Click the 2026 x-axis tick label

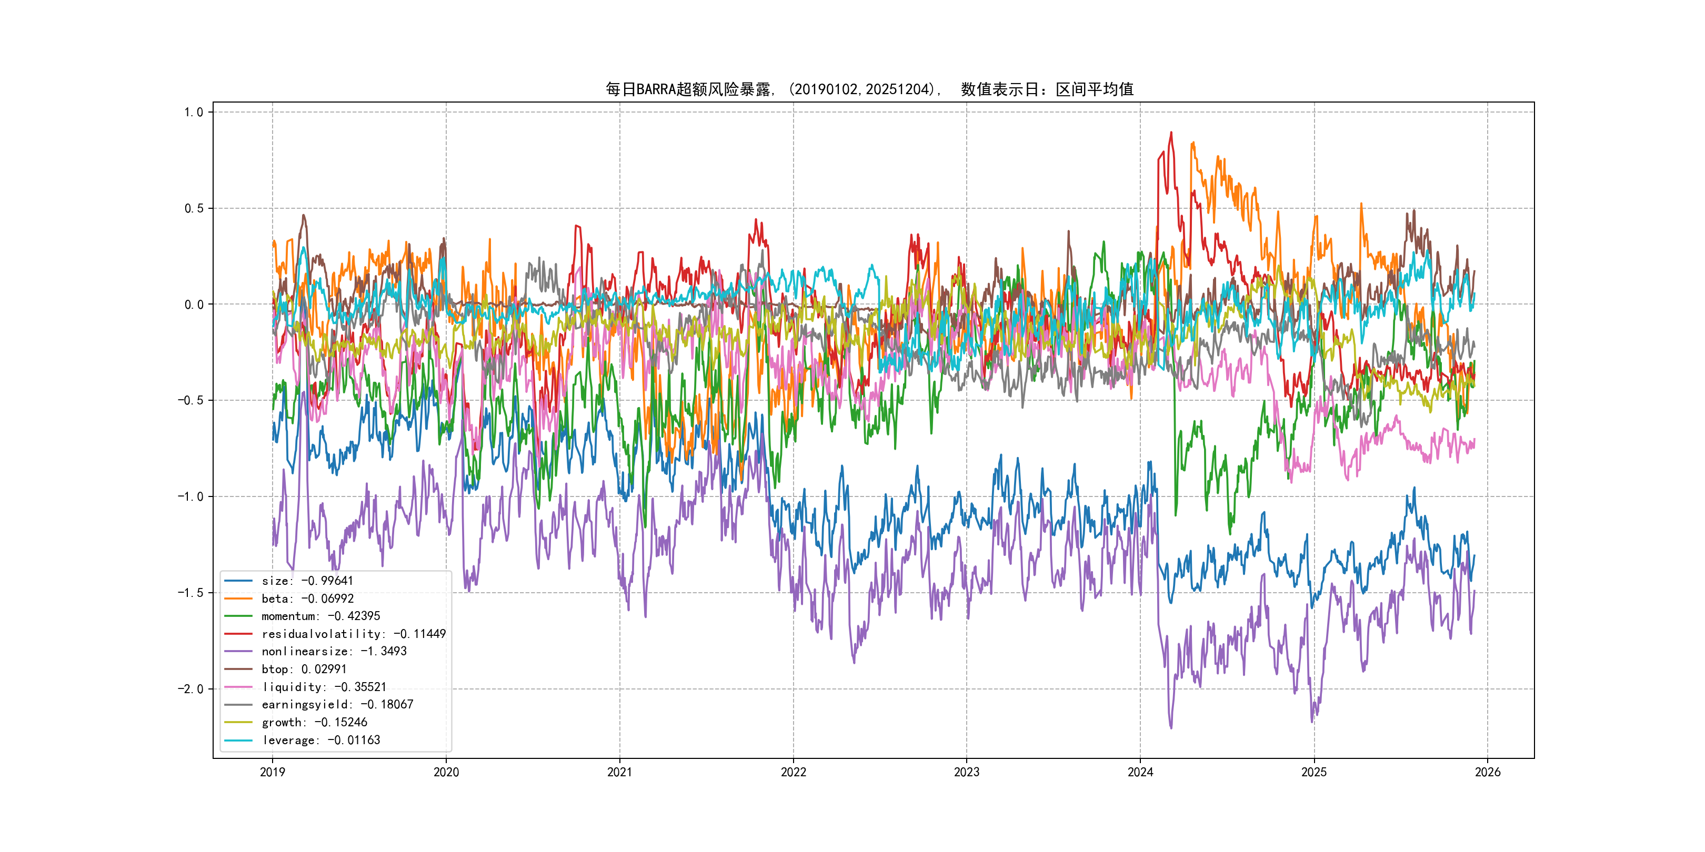[1488, 772]
